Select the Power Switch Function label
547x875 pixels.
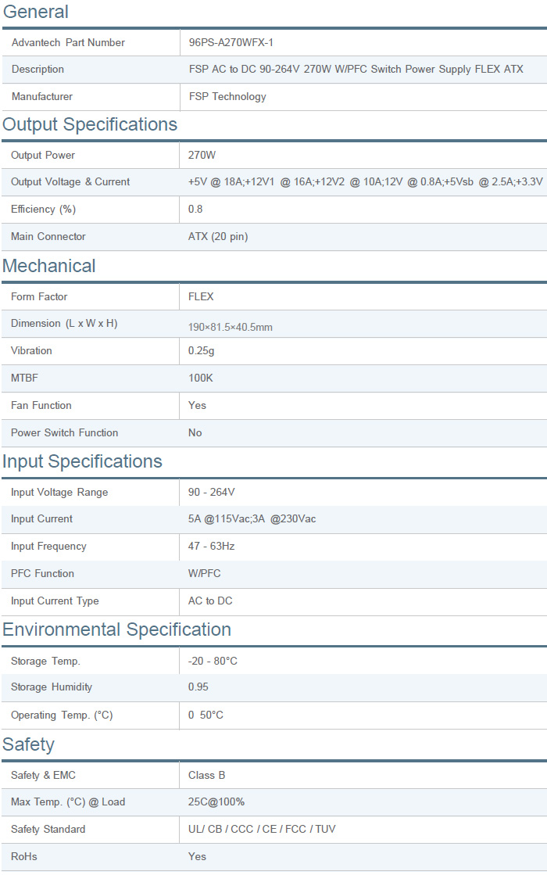coord(64,433)
